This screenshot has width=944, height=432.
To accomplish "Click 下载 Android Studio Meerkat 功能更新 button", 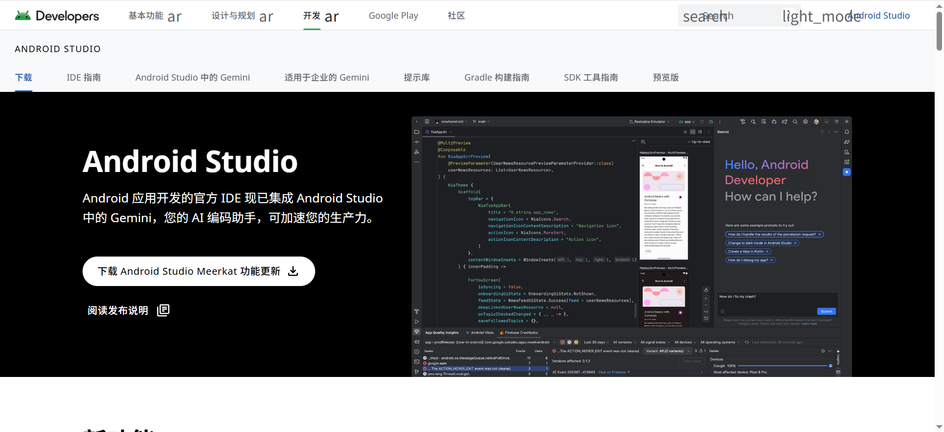I will pyautogui.click(x=199, y=271).
